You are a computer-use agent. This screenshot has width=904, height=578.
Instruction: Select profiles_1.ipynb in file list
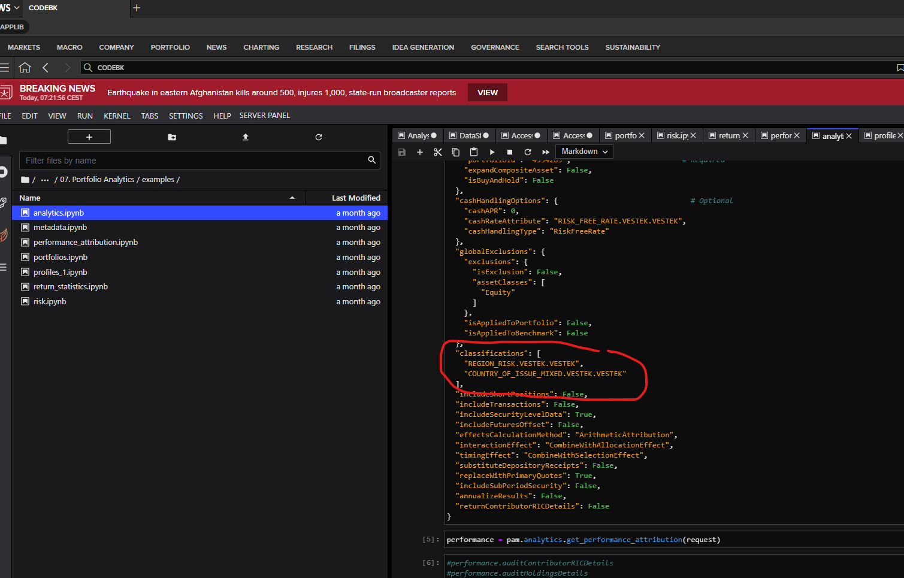pyautogui.click(x=200, y=273)
